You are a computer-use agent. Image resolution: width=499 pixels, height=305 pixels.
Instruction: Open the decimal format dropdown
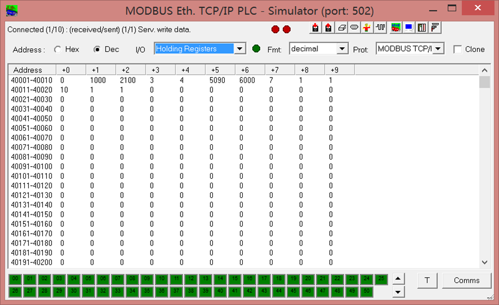342,49
